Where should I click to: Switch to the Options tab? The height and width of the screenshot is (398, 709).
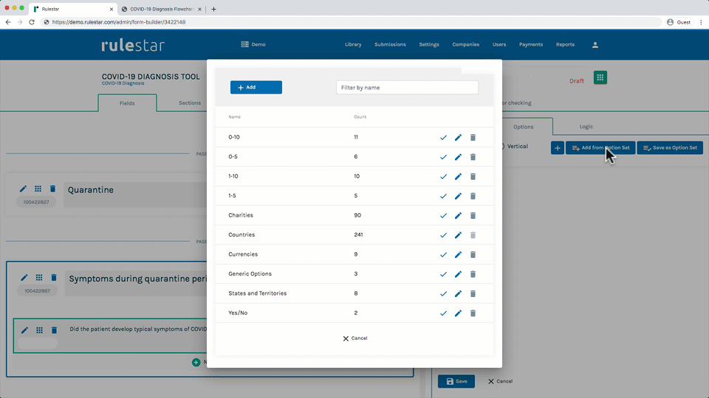(523, 127)
